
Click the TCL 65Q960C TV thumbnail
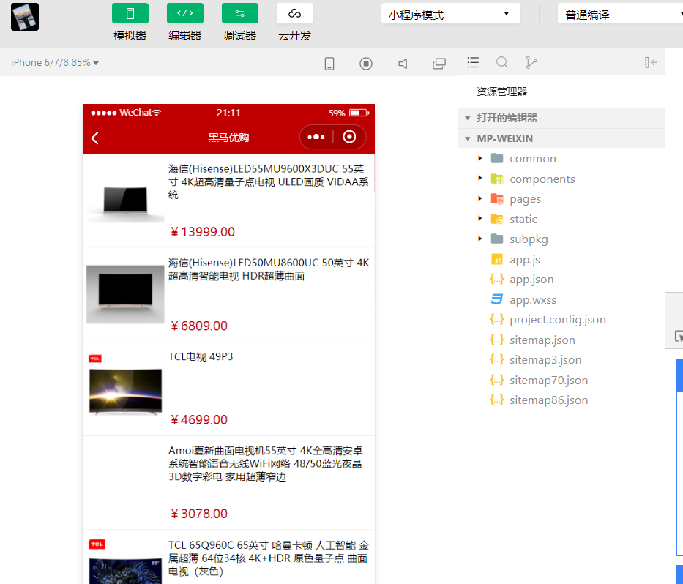[125, 562]
